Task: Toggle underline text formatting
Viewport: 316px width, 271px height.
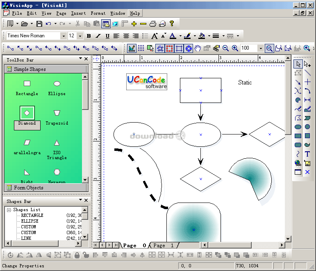Action: [x=107, y=36]
